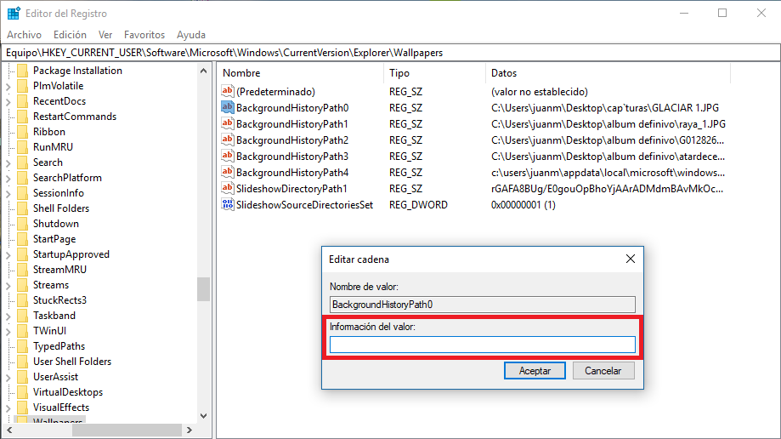781x439 pixels.
Task: Expand the RecentDocs tree node
Action: (x=8, y=102)
